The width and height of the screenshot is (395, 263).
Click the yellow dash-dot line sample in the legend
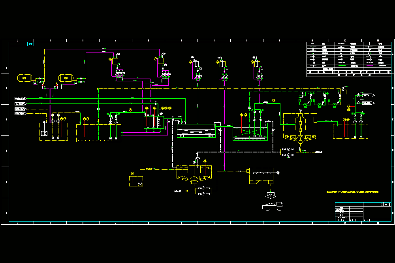pos(313,69)
